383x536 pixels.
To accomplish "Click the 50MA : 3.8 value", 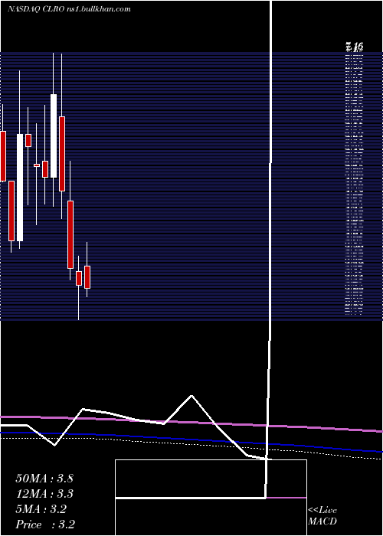I will [x=44, y=479].
